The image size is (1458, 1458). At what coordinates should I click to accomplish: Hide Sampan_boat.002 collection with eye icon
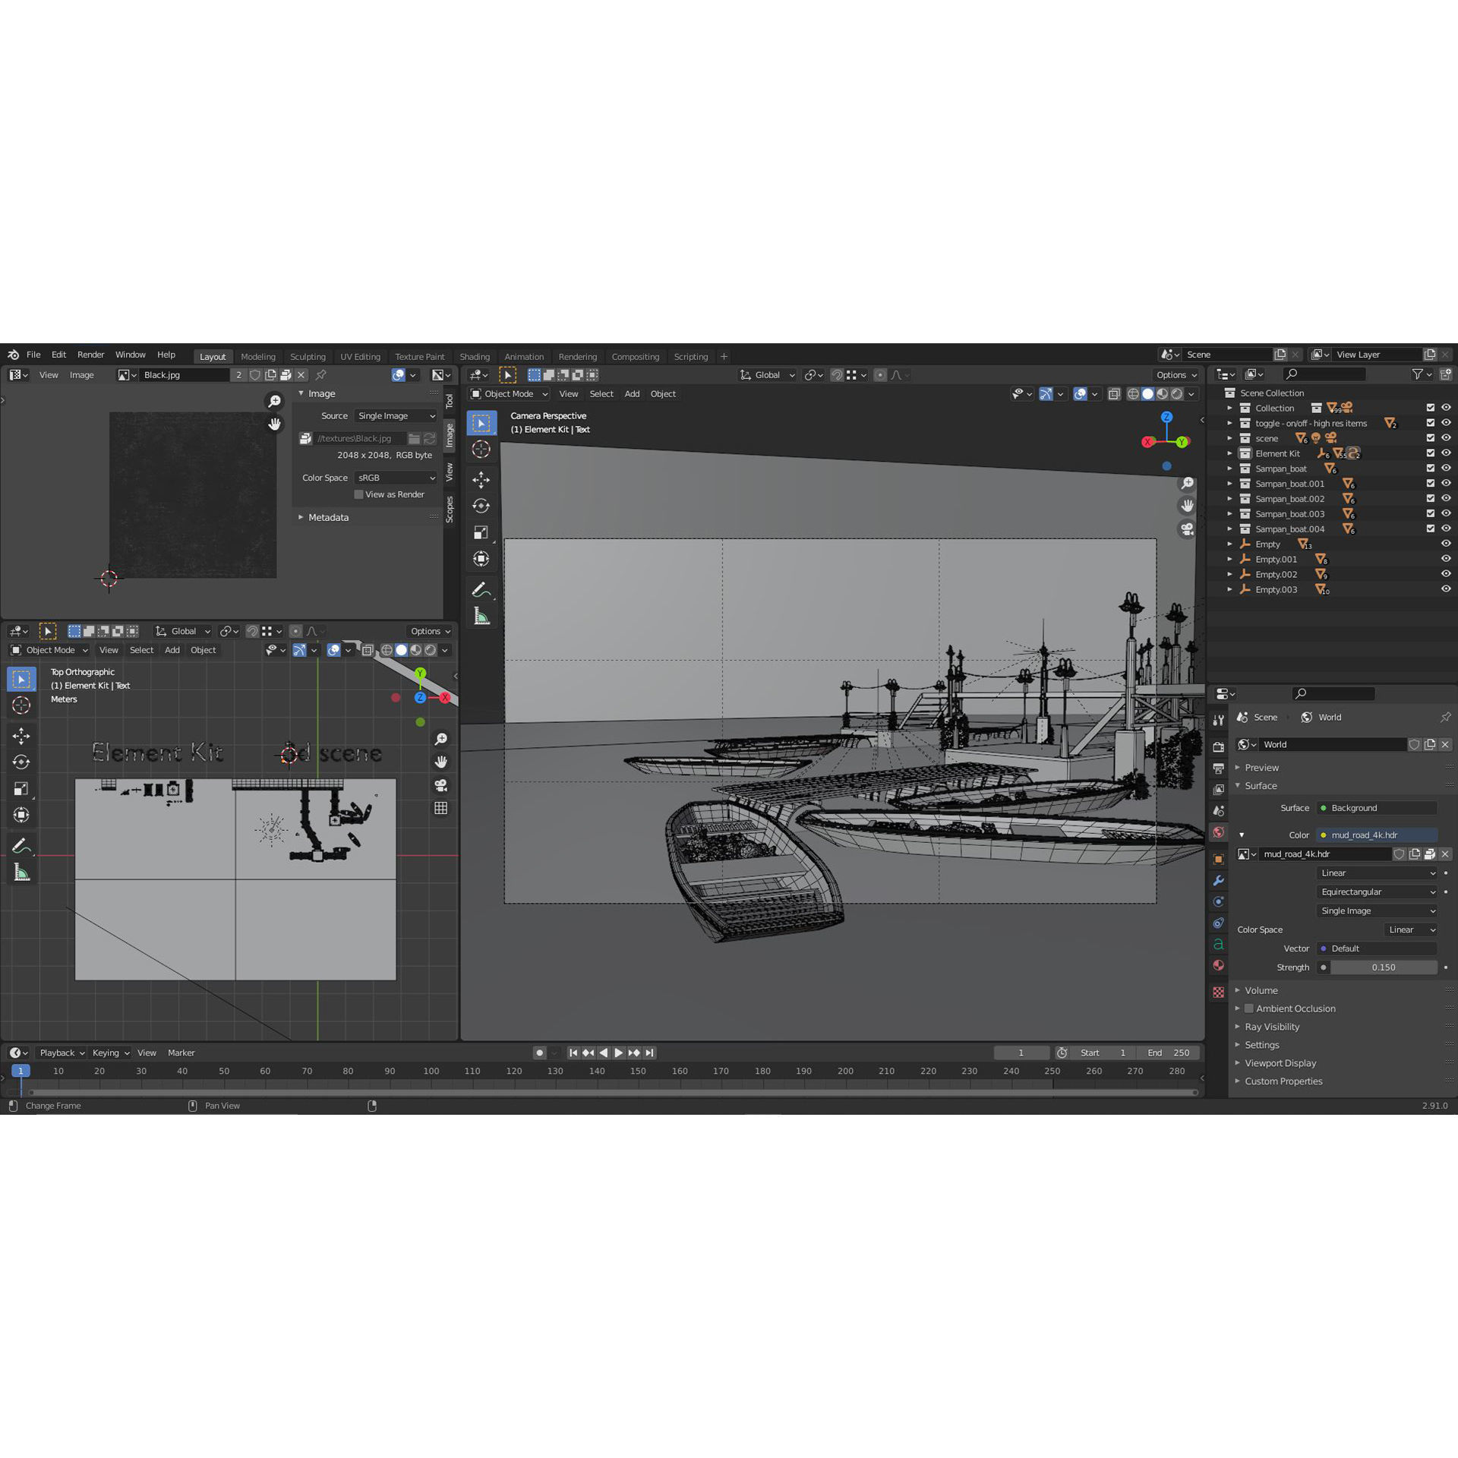pos(1446,499)
